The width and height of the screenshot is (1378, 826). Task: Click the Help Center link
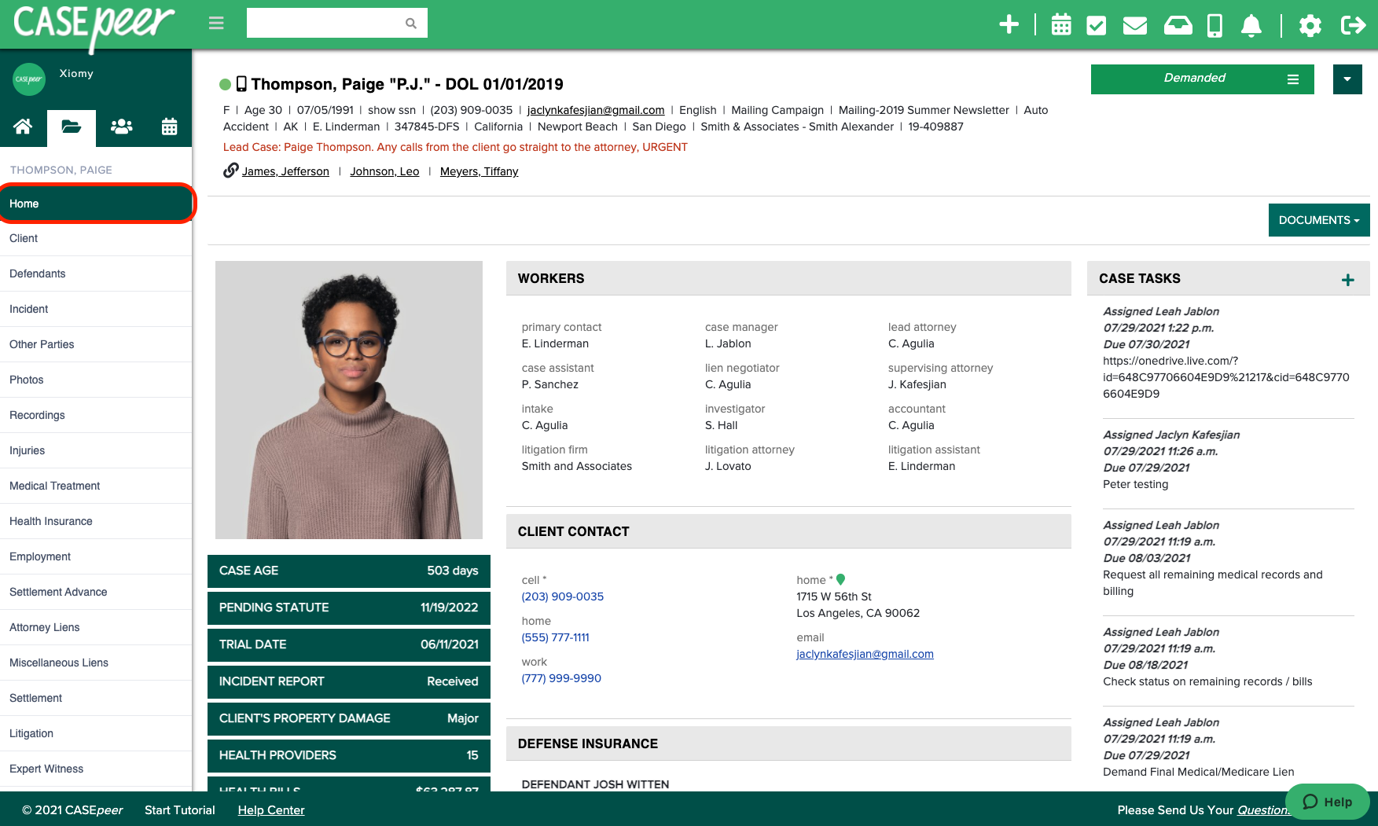[x=270, y=809]
